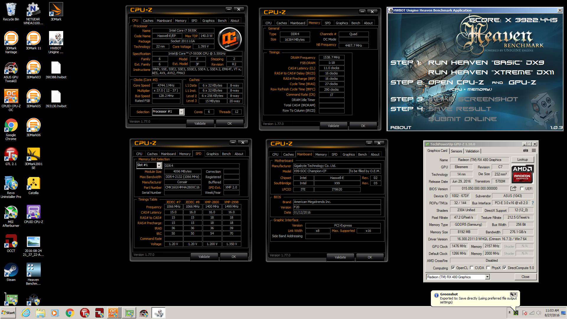Click the DRAM Frequency value 1538.7 MHz
567x319 pixels.
[x=331, y=58]
